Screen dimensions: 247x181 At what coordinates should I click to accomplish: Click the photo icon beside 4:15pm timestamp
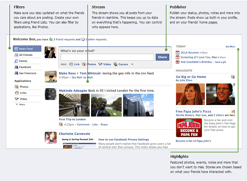pyautogui.click(x=61, y=124)
